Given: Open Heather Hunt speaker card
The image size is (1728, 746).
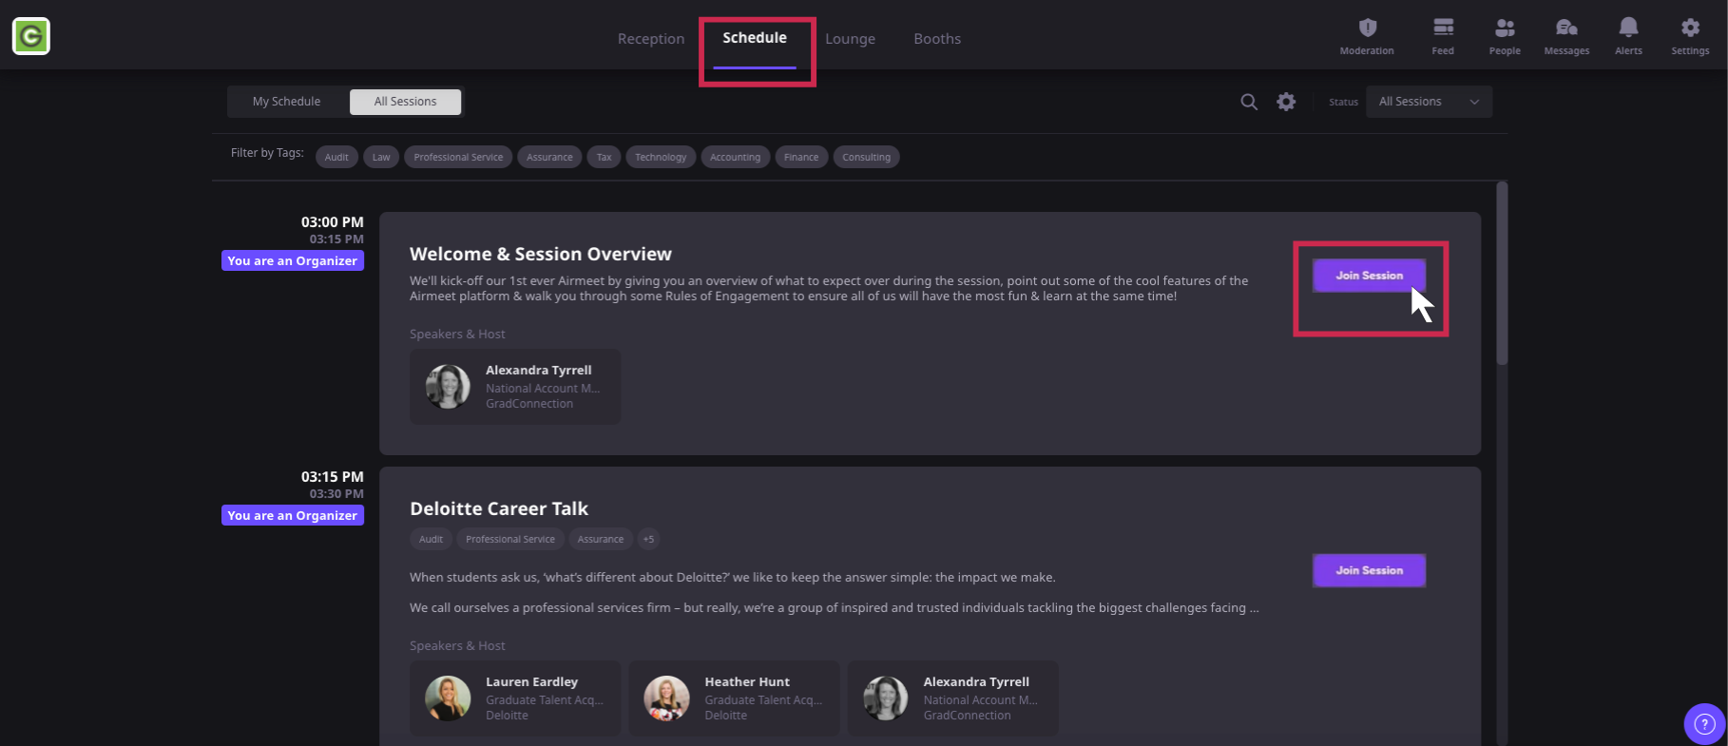Looking at the screenshot, I should pos(734,698).
